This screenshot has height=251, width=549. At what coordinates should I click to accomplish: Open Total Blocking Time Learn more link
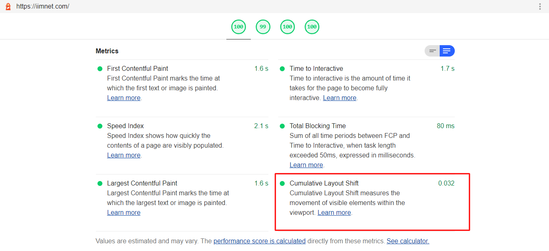click(x=306, y=165)
